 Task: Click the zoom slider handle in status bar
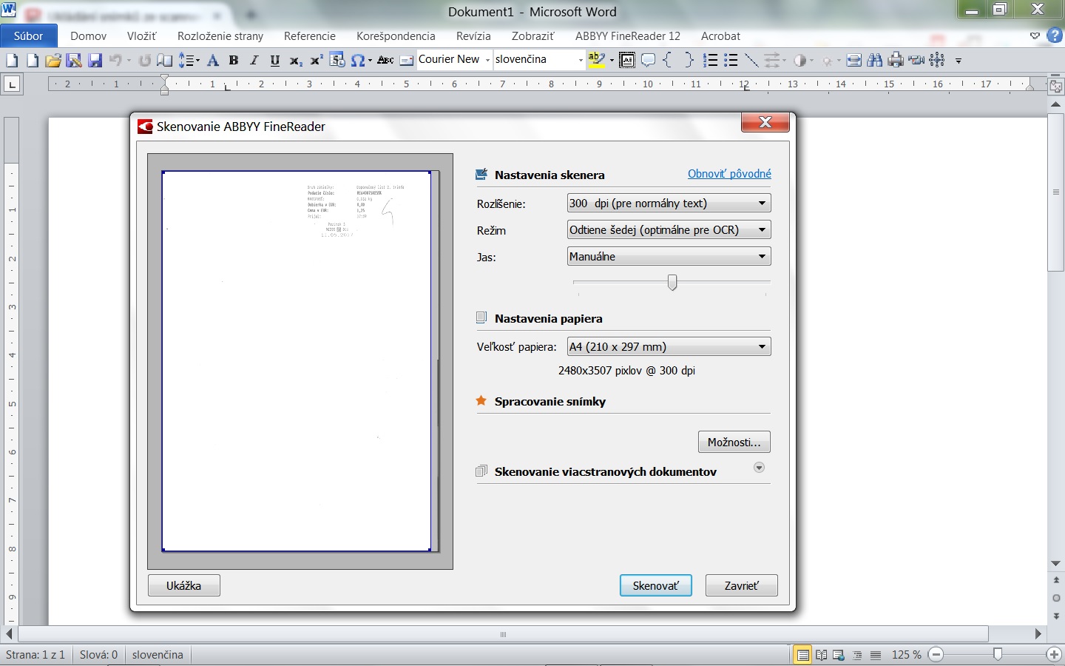click(998, 655)
